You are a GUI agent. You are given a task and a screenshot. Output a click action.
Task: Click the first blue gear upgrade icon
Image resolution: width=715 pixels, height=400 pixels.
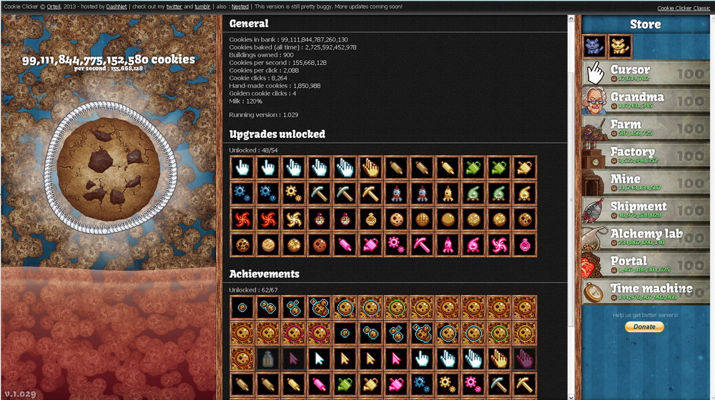[242, 194]
